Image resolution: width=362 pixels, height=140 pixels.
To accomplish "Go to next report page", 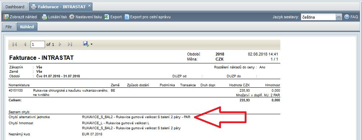I will pyautogui.click(x=60, y=44).
